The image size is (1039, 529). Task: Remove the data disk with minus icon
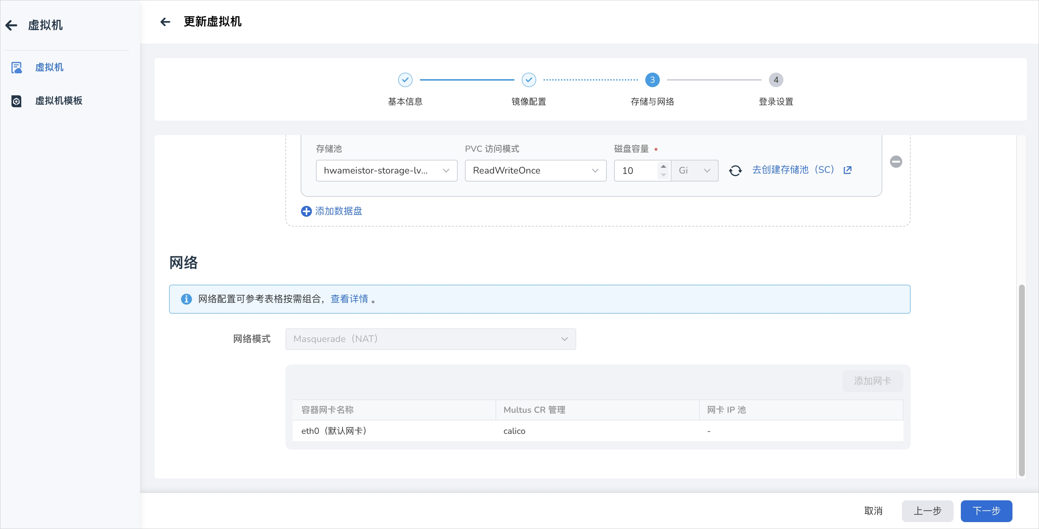pyautogui.click(x=896, y=162)
